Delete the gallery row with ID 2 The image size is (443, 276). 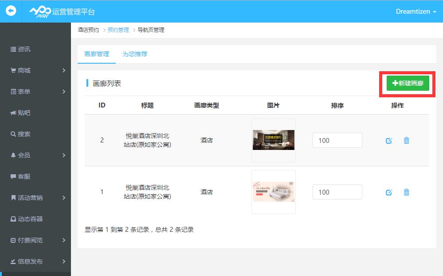(x=406, y=141)
